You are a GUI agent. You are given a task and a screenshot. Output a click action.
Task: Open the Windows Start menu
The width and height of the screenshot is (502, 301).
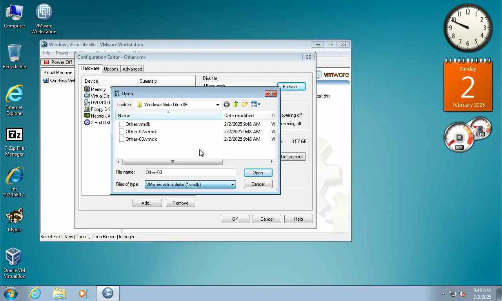[11, 293]
